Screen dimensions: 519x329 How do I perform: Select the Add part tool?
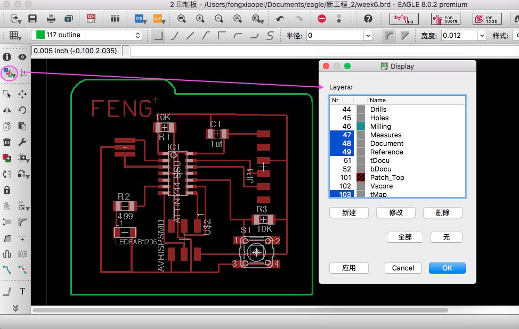pyautogui.click(x=7, y=158)
